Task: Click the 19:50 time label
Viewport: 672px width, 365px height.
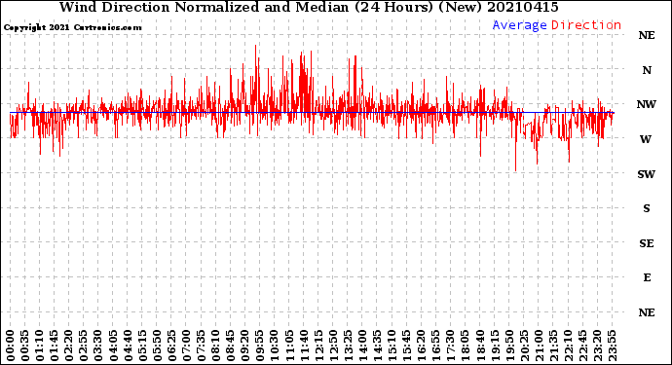Action: click(509, 346)
